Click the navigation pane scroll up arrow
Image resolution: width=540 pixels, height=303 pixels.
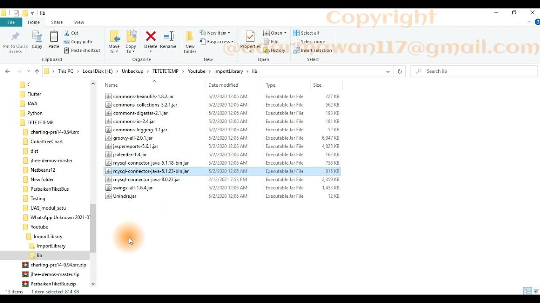click(x=93, y=84)
